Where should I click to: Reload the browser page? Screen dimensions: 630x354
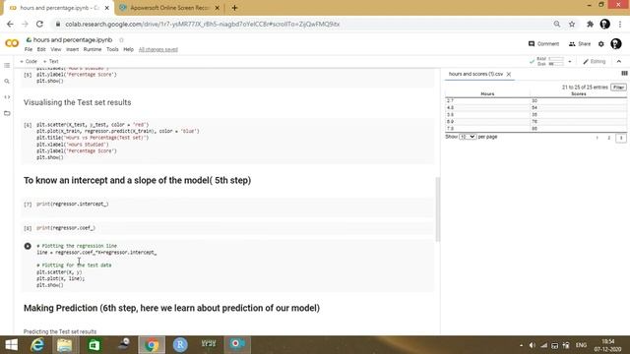[39, 24]
